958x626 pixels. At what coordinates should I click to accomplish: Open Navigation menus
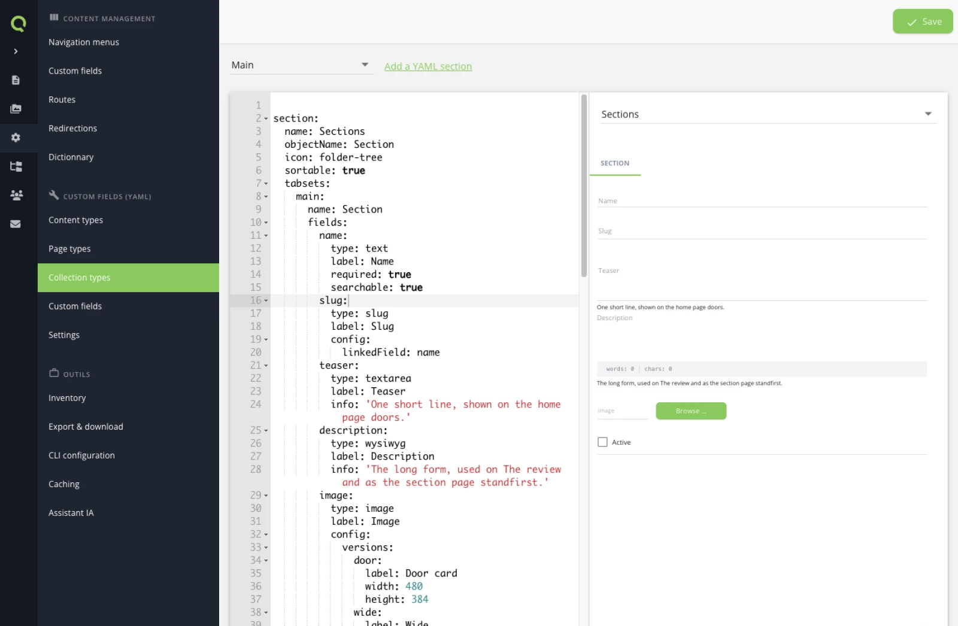point(83,42)
